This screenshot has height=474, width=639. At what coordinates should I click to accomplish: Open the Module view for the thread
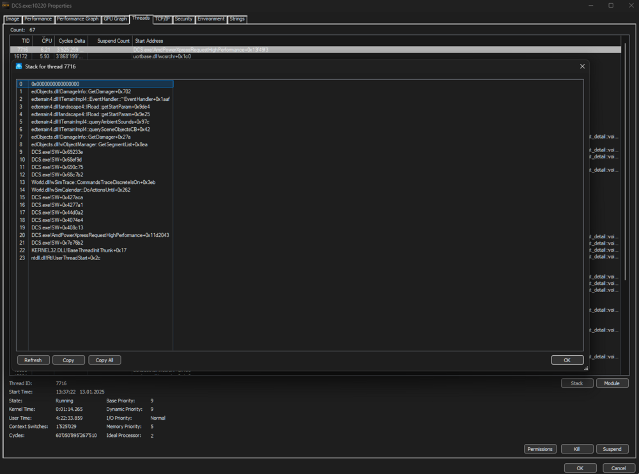click(x=612, y=383)
